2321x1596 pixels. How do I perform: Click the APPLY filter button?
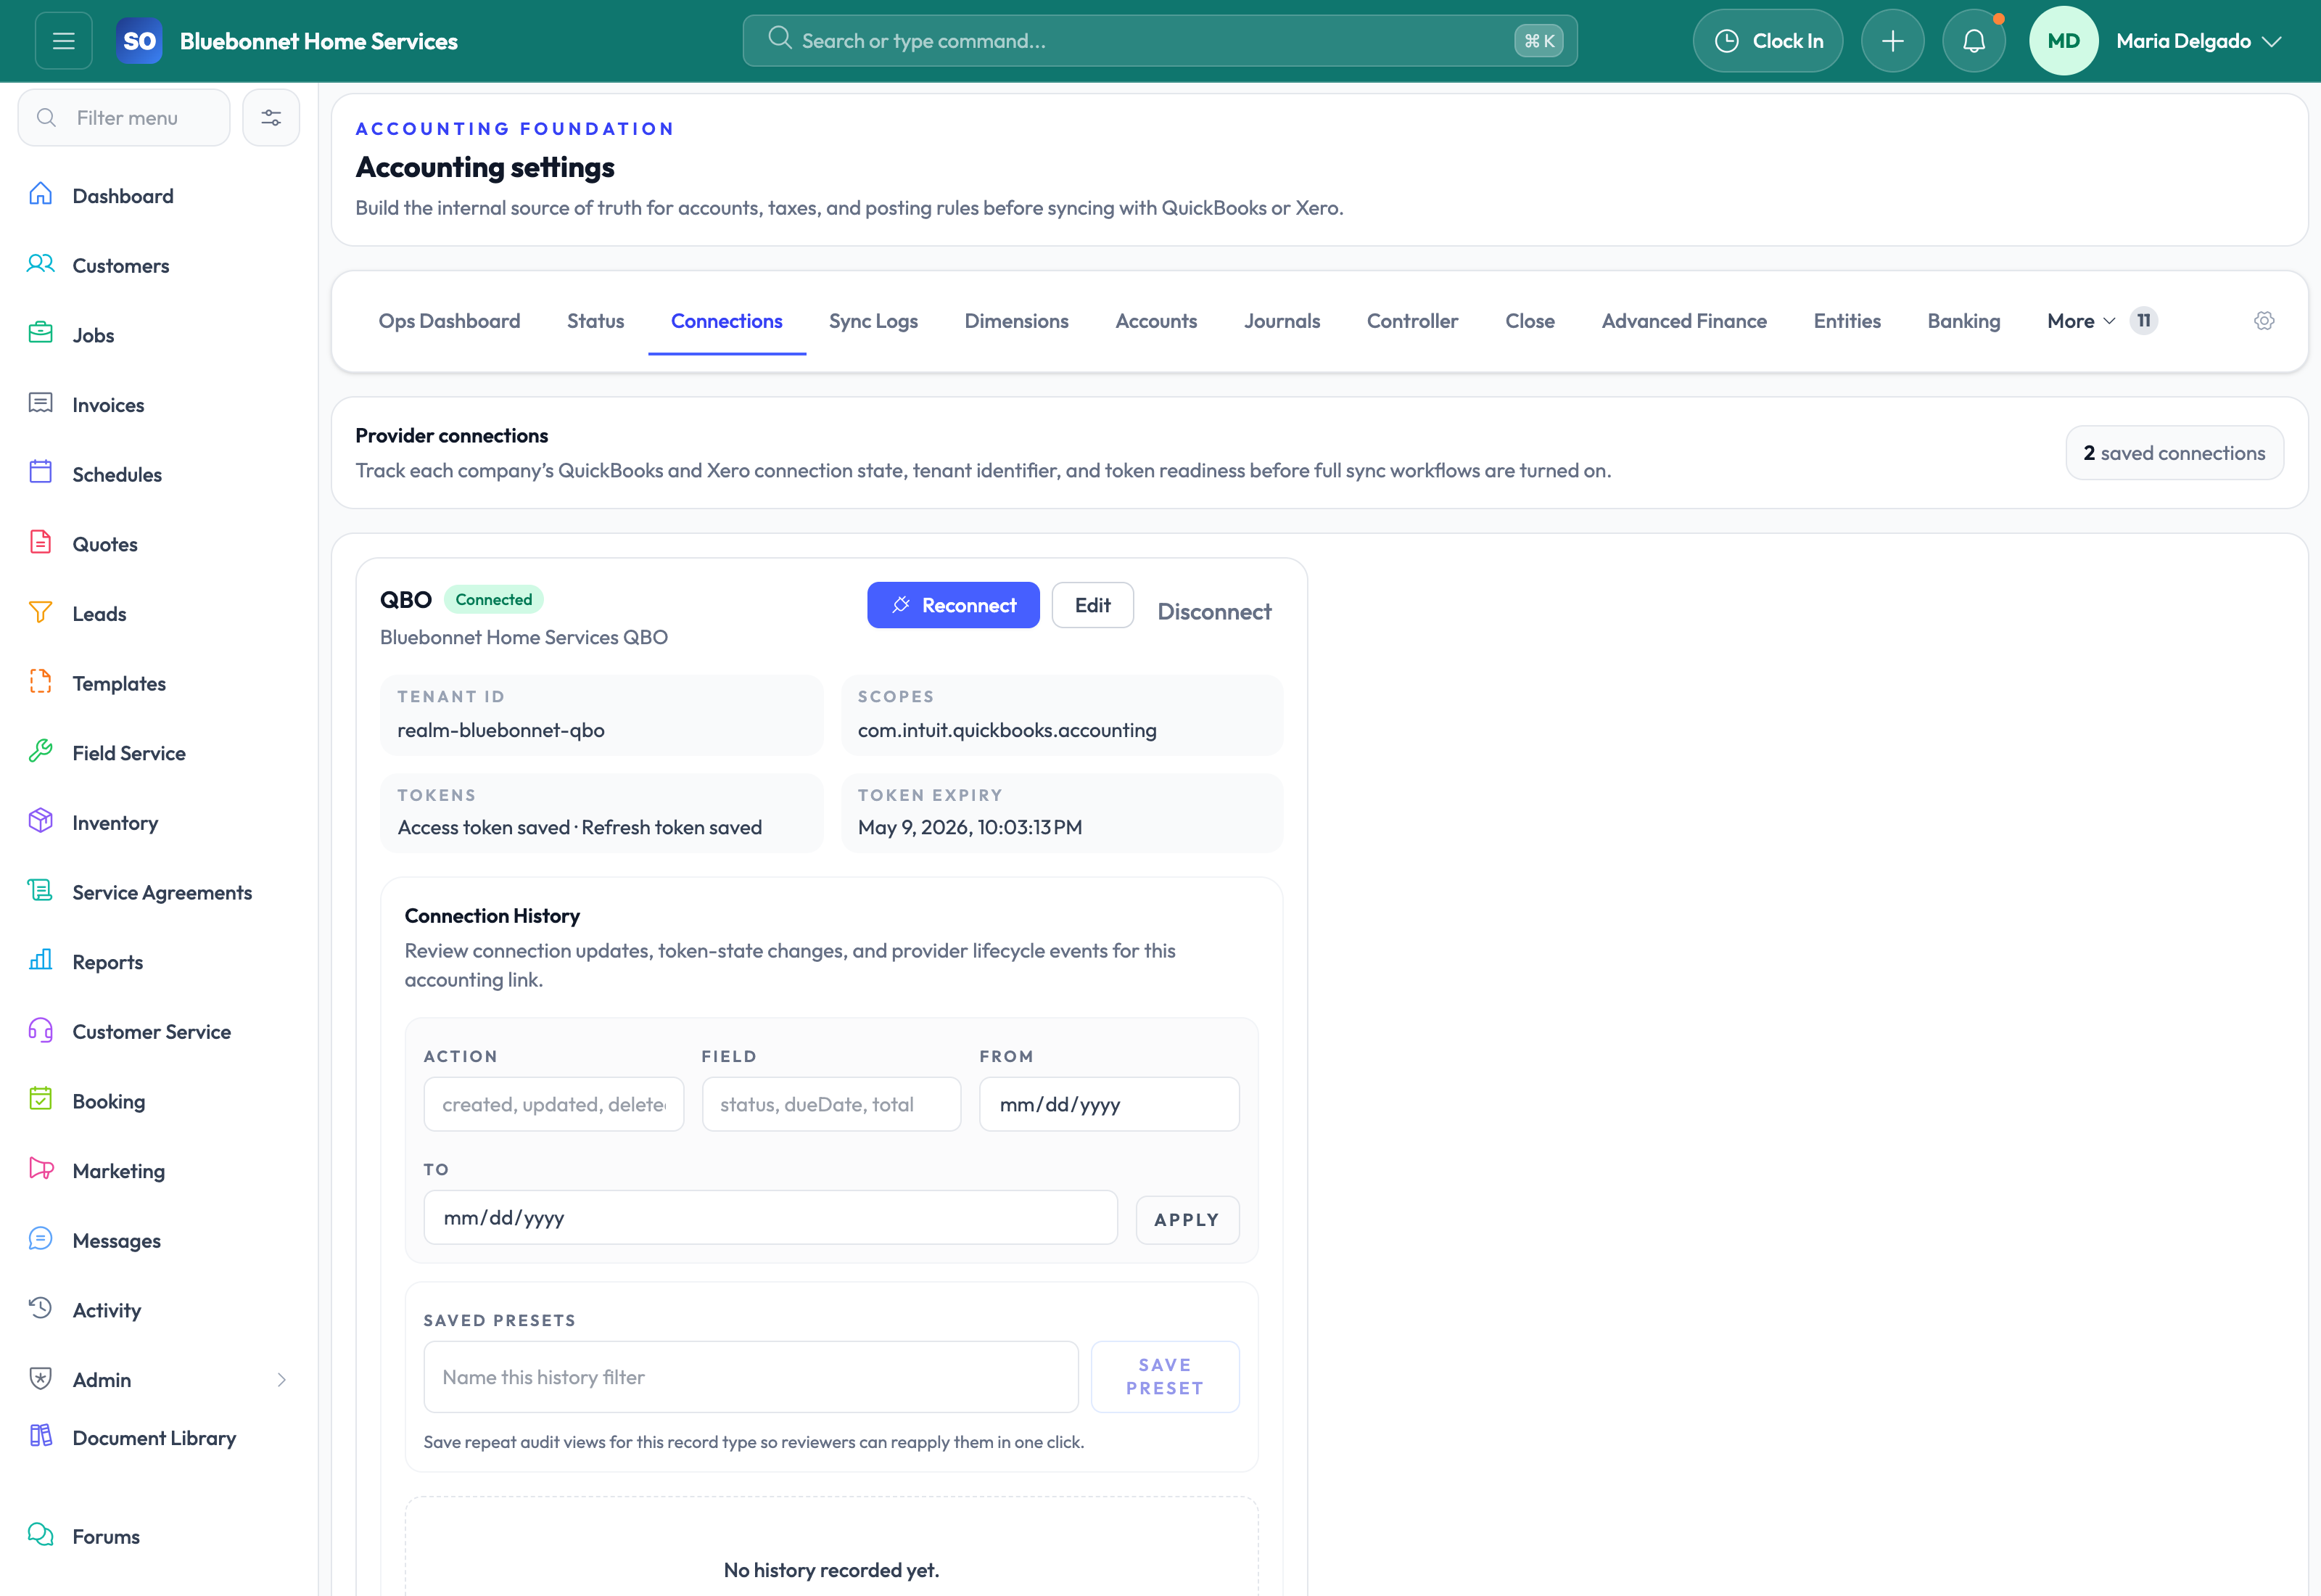click(1187, 1220)
